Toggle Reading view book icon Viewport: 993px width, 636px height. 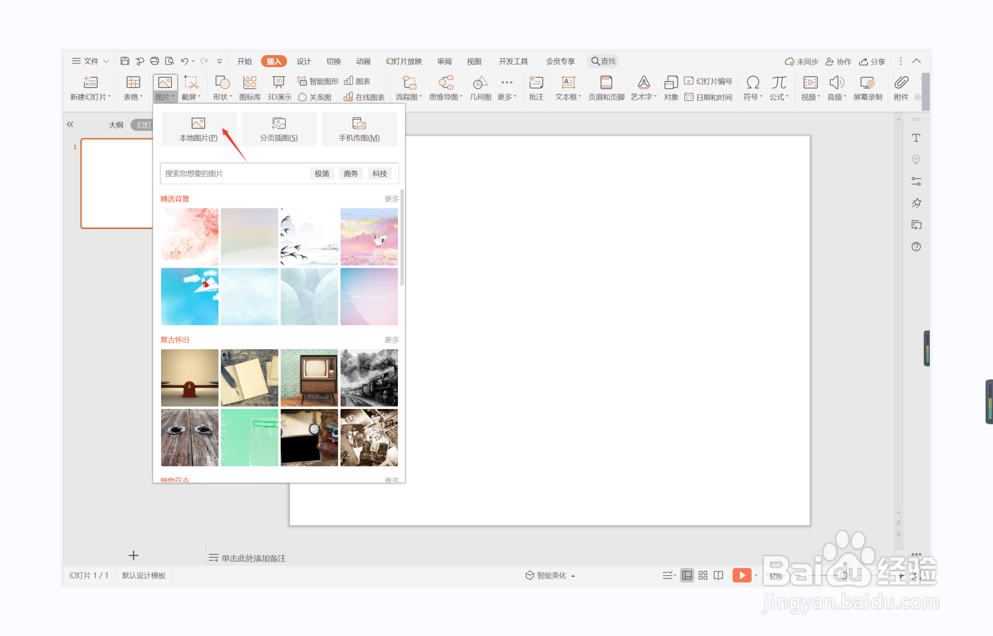[x=719, y=575]
